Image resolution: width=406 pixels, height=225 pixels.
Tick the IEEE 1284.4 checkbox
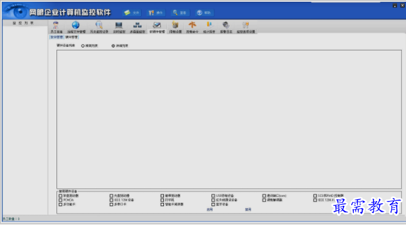click(315, 200)
